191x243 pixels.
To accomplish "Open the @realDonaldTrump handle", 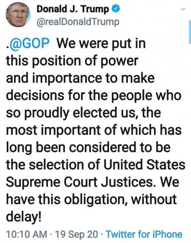I will tap(78, 22).
